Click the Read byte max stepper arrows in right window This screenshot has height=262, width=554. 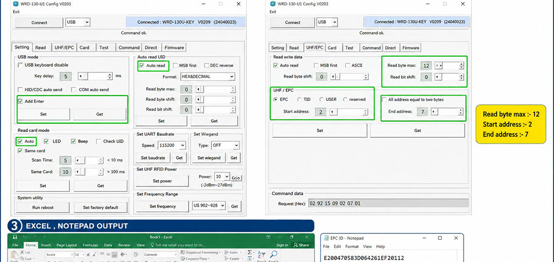pyautogui.click(x=462, y=65)
